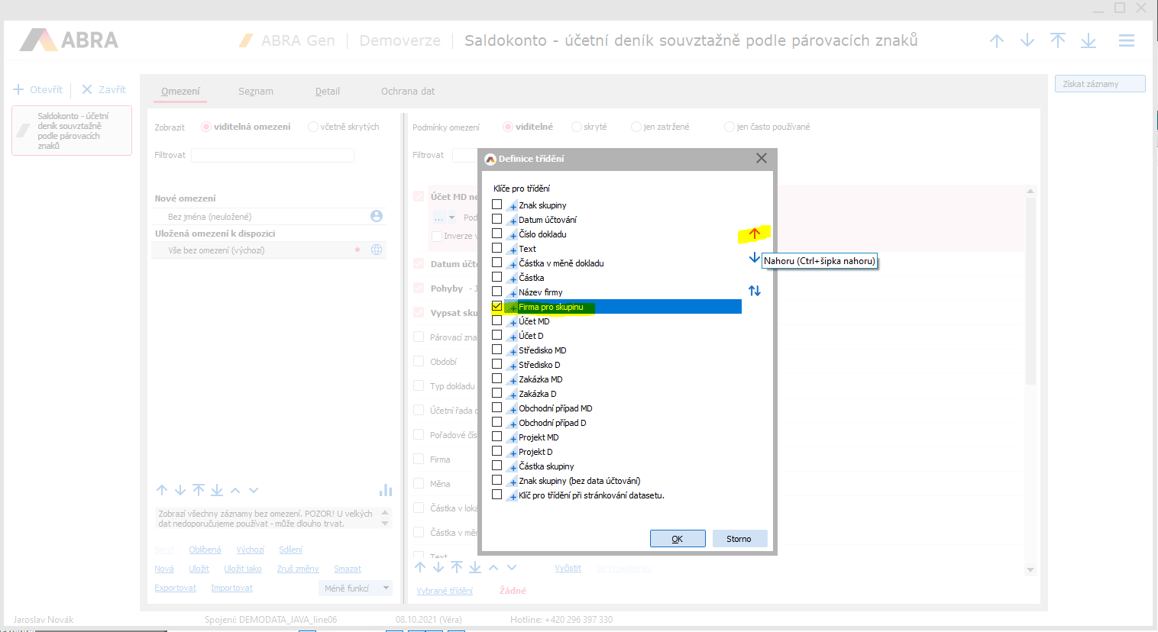This screenshot has height=632, width=1158.
Task: Switch to the Seznam tab
Action: click(255, 91)
